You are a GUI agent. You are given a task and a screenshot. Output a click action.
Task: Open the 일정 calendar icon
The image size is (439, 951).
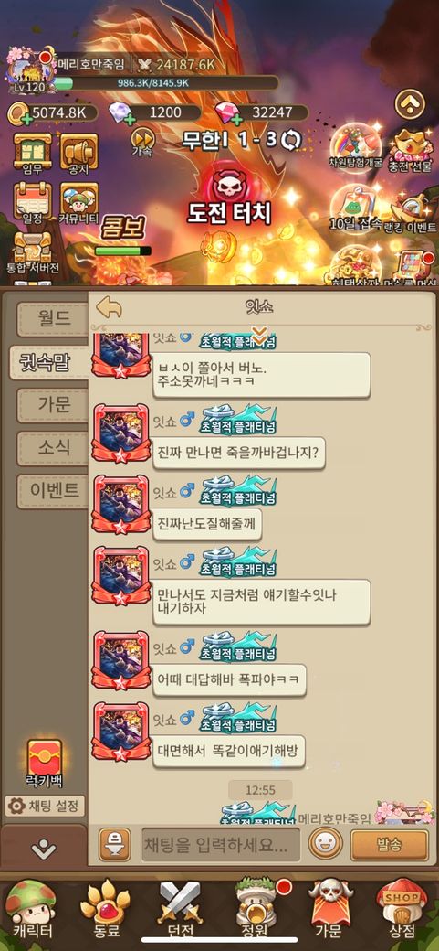(33, 202)
